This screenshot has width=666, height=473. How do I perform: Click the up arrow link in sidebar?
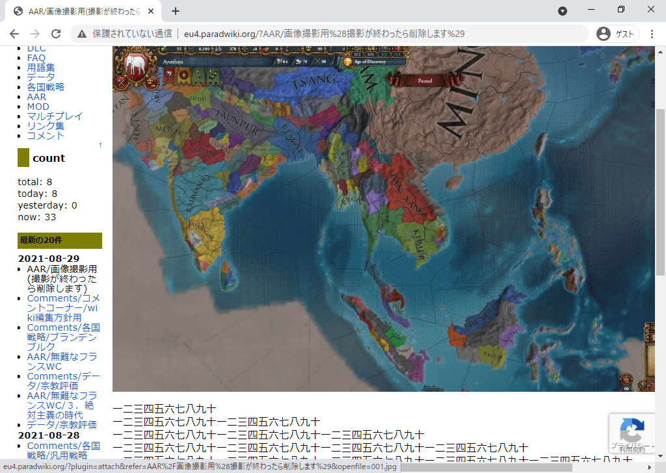pyautogui.click(x=100, y=145)
